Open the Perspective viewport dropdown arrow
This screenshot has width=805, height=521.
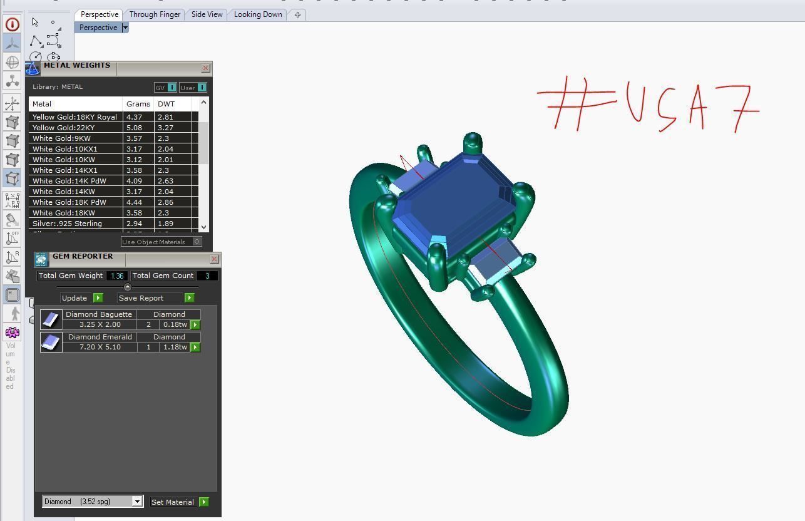coord(125,28)
